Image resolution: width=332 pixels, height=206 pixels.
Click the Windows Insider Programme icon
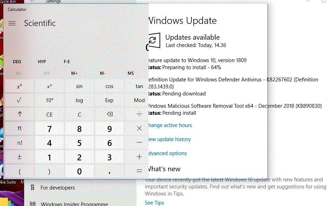coord(33,204)
